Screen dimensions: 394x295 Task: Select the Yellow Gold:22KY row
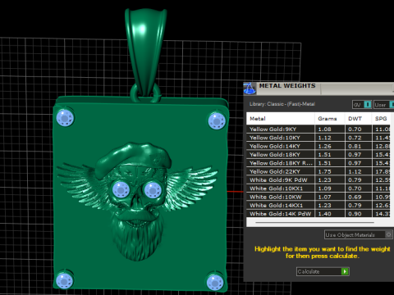(x=318, y=171)
